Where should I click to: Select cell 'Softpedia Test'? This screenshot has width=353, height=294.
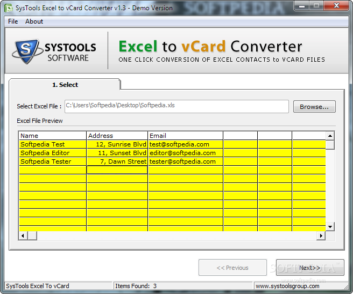[52, 144]
